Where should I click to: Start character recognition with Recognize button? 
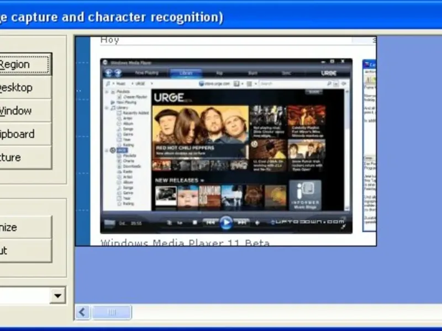[25, 227]
